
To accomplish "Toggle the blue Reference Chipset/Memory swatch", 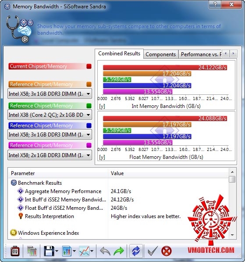I will click(x=89, y=126).
